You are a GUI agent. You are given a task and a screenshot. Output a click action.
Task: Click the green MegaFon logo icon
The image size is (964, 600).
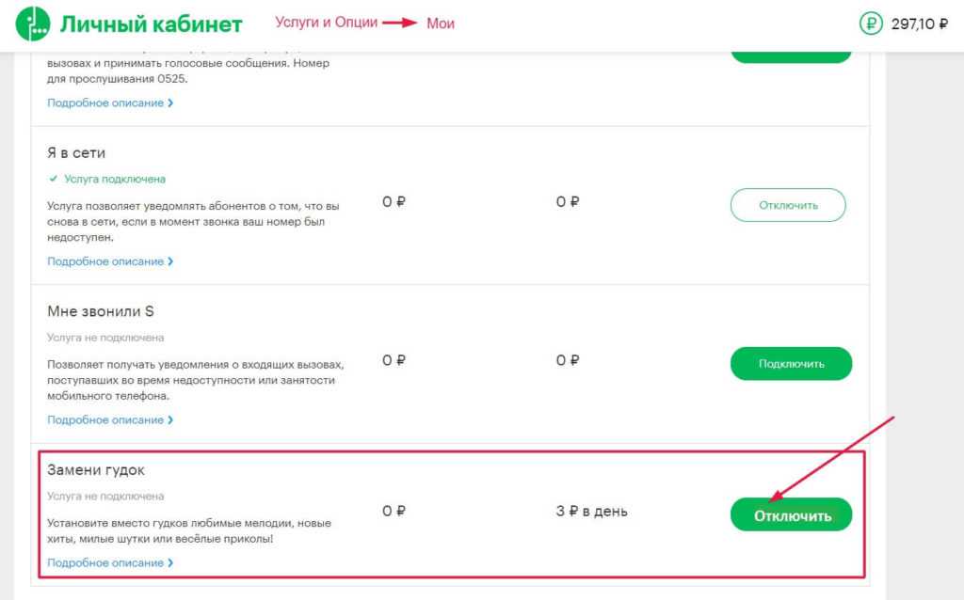[33, 24]
